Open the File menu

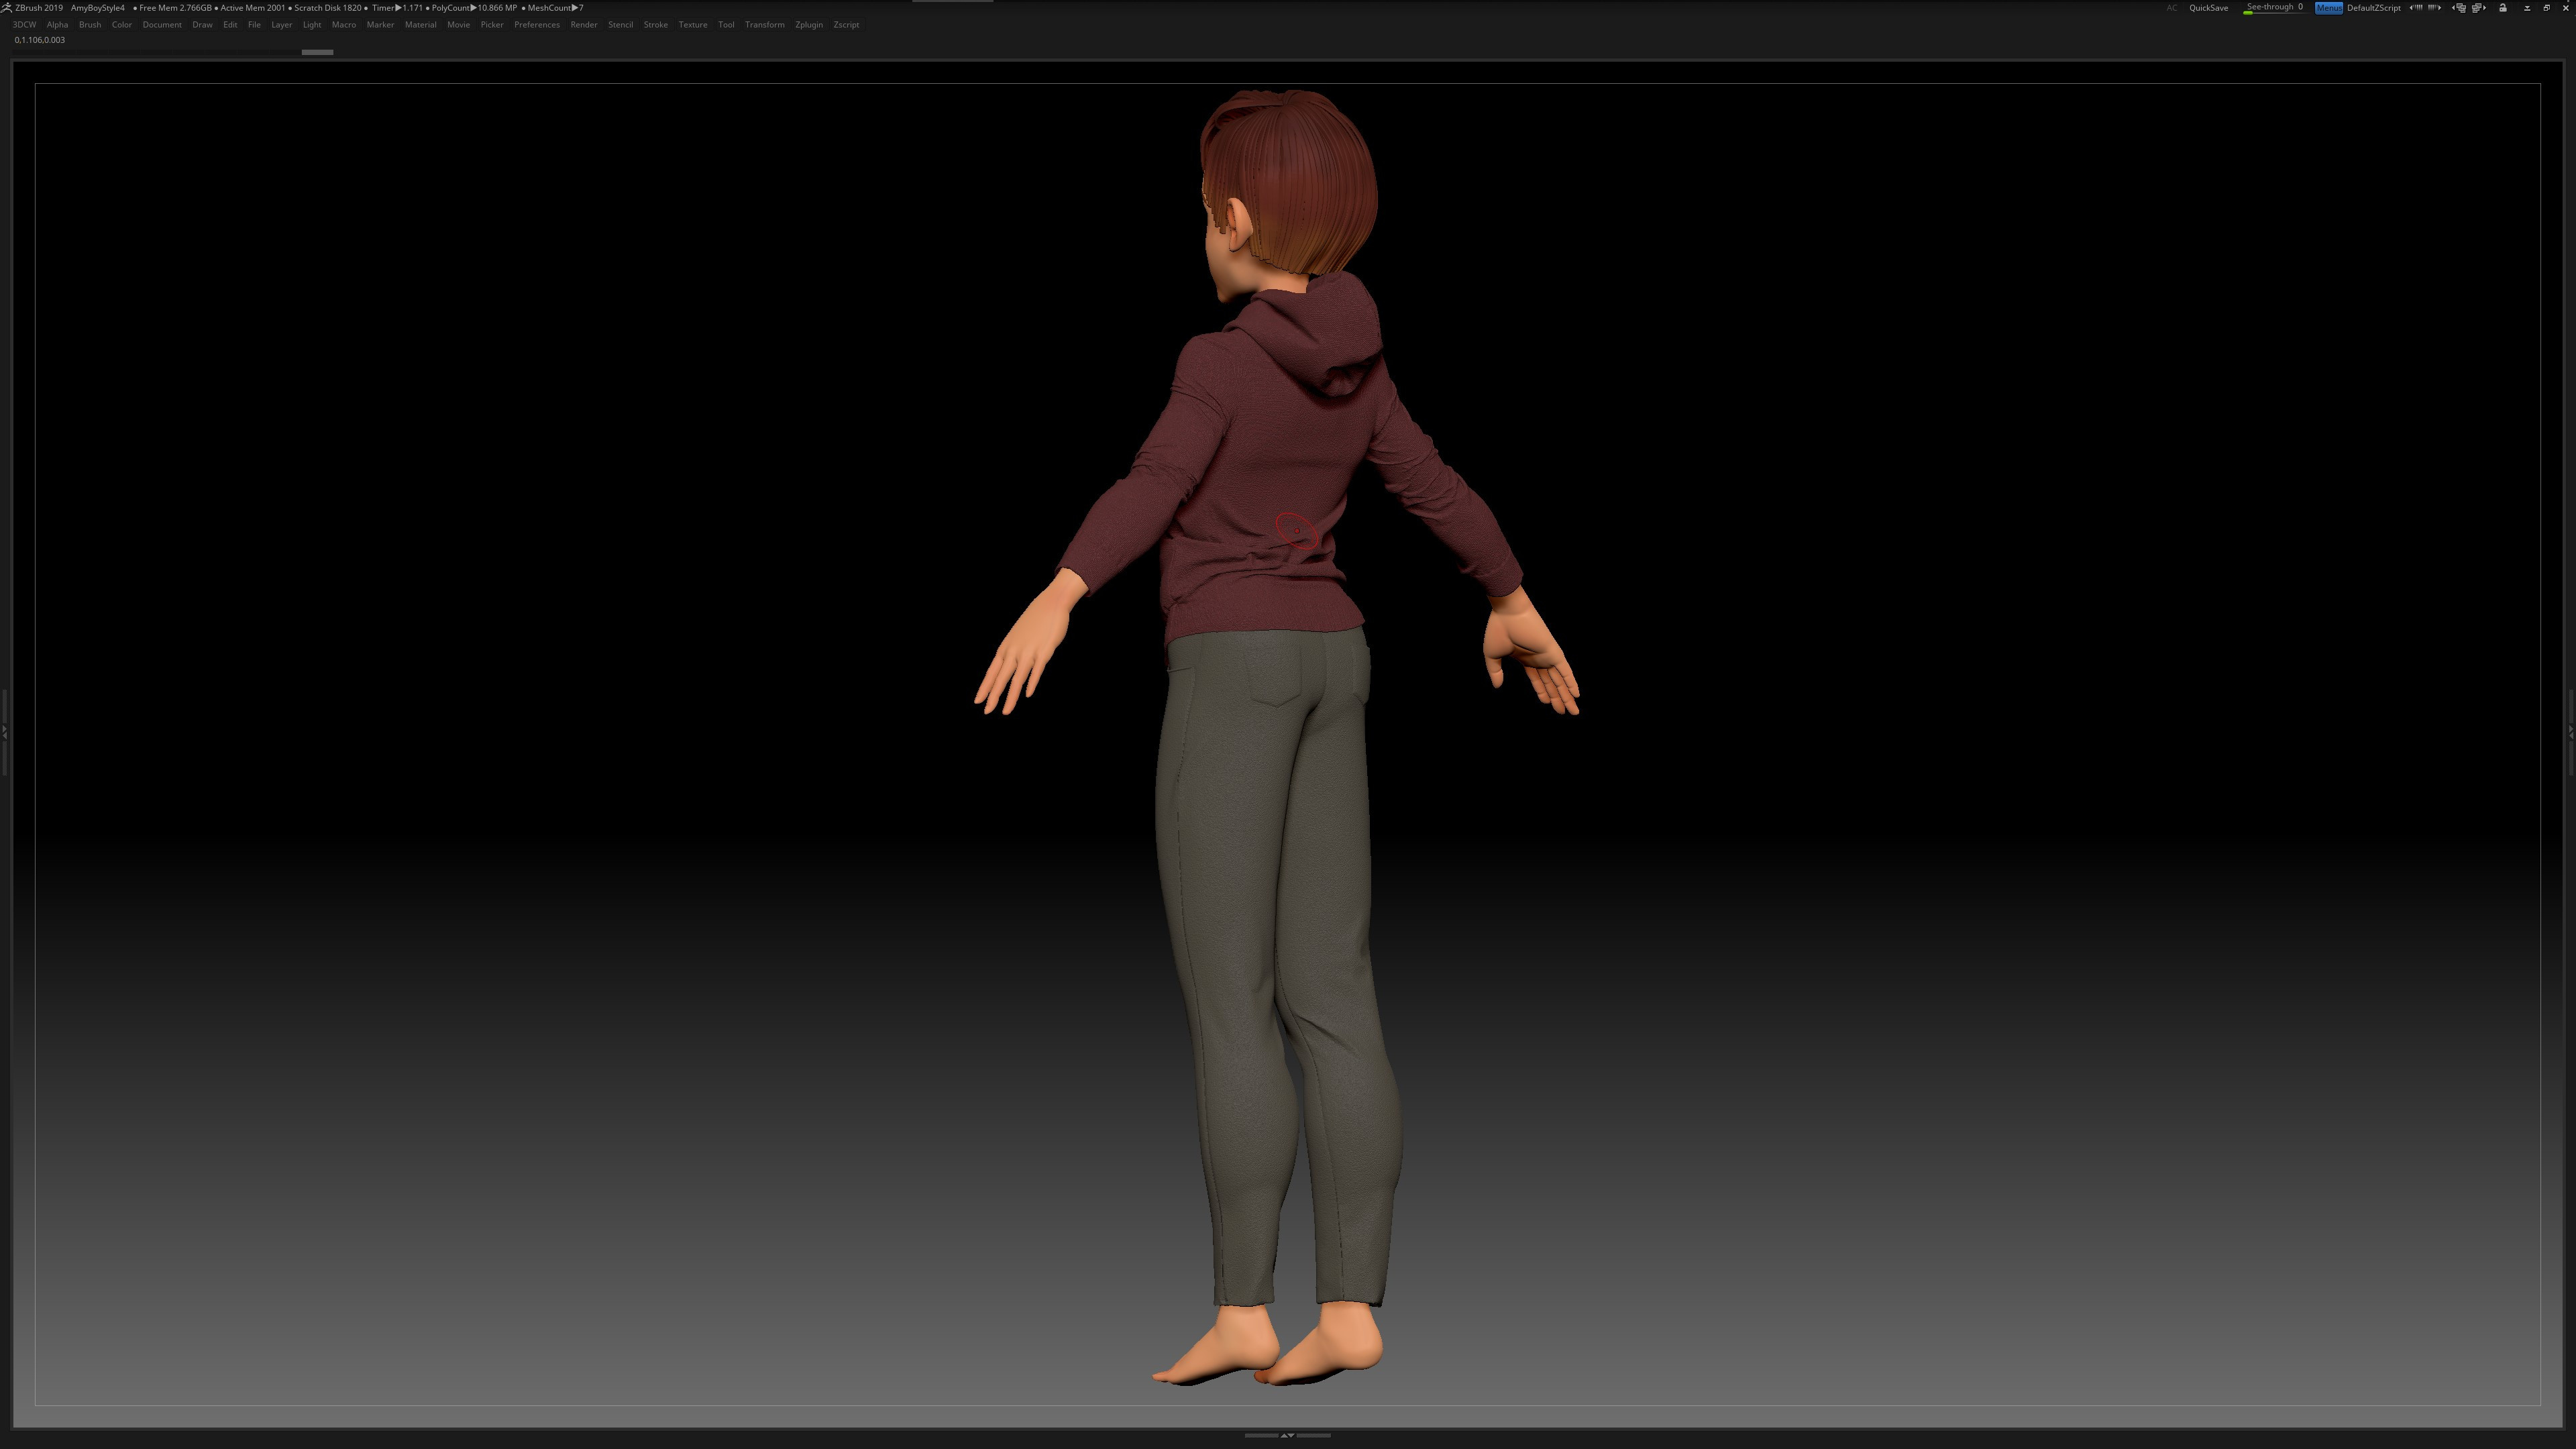pyautogui.click(x=254, y=25)
